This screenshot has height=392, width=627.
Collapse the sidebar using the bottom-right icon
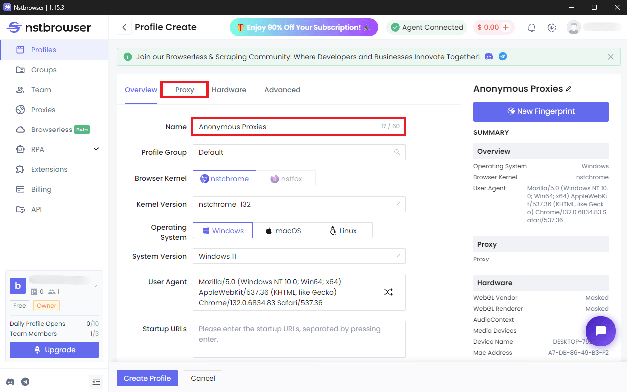96,382
